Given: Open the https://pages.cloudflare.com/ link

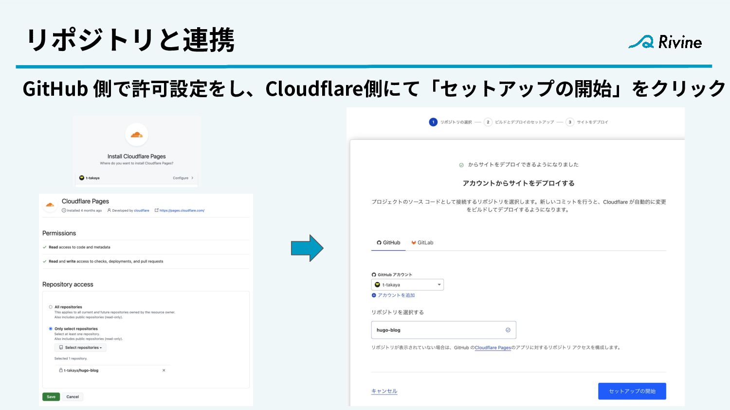Looking at the screenshot, I should pyautogui.click(x=182, y=210).
